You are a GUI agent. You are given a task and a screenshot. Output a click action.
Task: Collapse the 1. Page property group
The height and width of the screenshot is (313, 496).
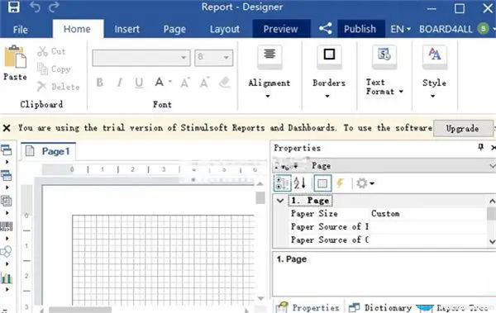280,201
